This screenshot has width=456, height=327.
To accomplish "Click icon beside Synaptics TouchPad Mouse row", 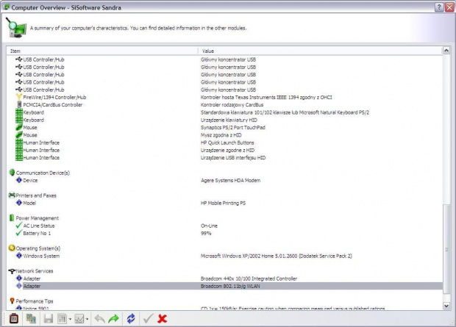I will (x=19, y=127).
